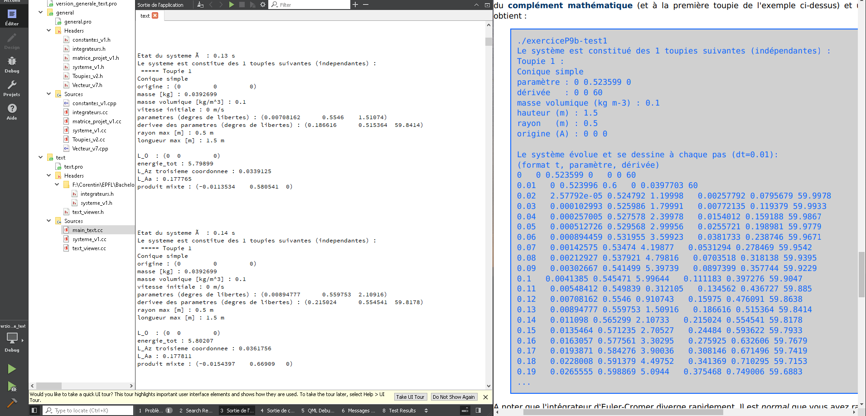
Task: Select integrateurs.cc source file
Action: pyautogui.click(x=90, y=112)
